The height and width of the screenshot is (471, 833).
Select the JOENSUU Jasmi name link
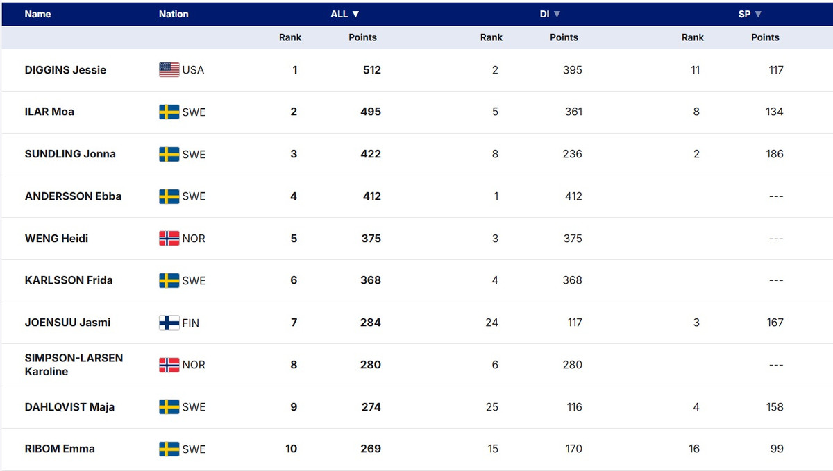[67, 323]
